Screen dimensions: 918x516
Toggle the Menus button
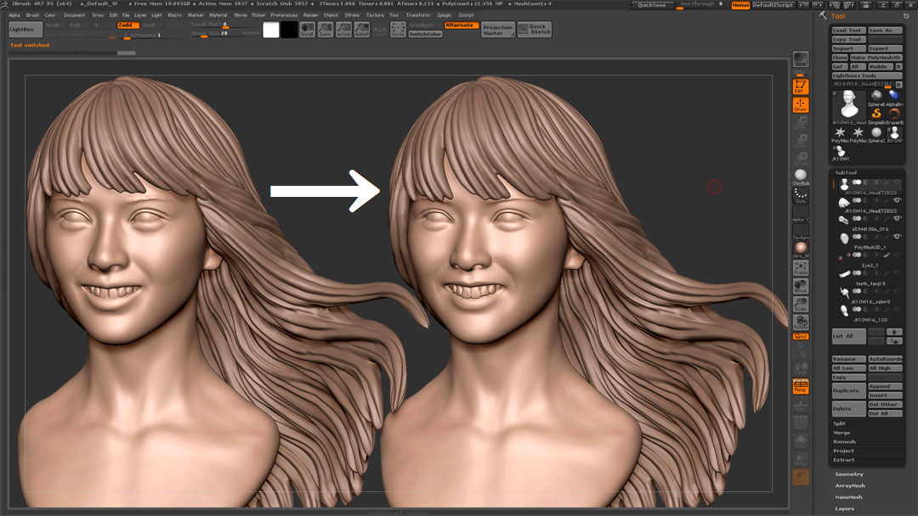740,5
